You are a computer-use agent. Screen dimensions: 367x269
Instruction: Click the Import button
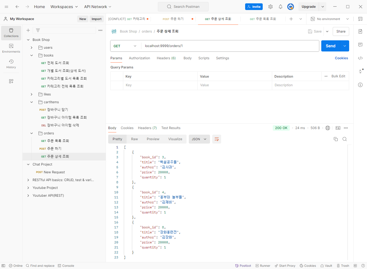(96, 19)
